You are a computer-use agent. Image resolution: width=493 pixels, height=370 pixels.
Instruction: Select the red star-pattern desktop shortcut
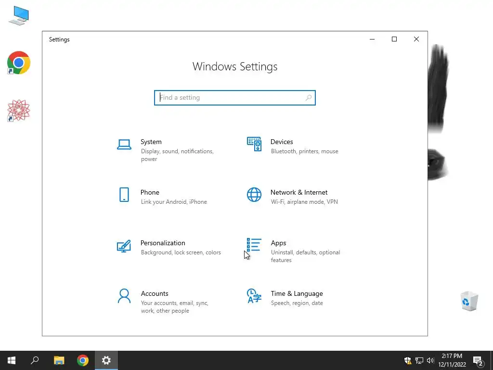tap(19, 110)
